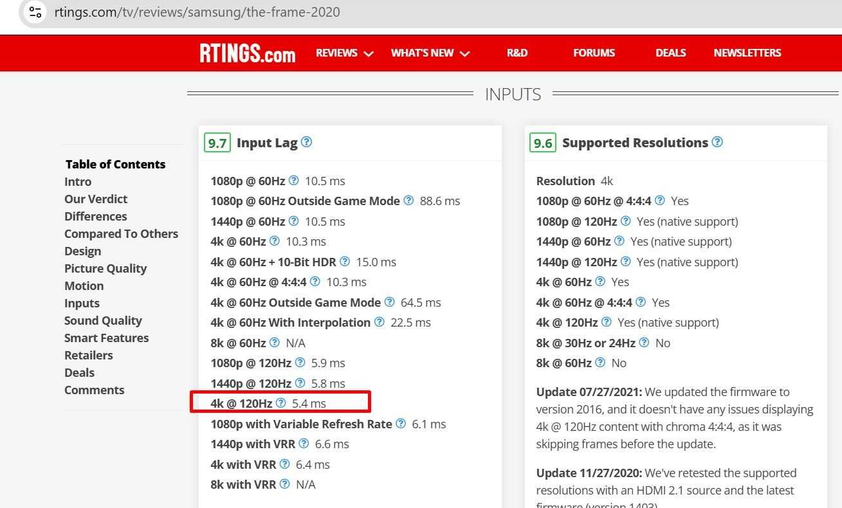Click help icon beside Input Lag's 1080p @ 60Hz
The height and width of the screenshot is (508, 842).
294,181
